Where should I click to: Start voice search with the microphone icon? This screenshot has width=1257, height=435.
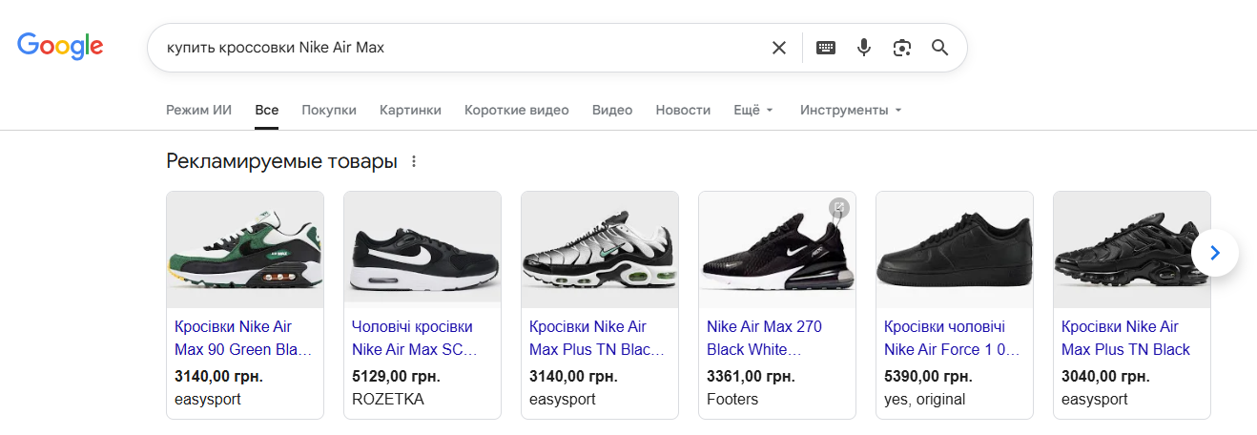[x=864, y=48]
